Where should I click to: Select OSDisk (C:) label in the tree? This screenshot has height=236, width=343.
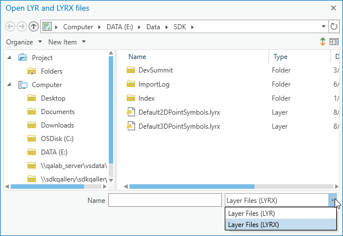pos(57,139)
